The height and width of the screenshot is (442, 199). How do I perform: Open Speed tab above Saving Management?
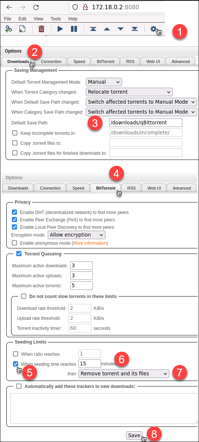(79, 61)
